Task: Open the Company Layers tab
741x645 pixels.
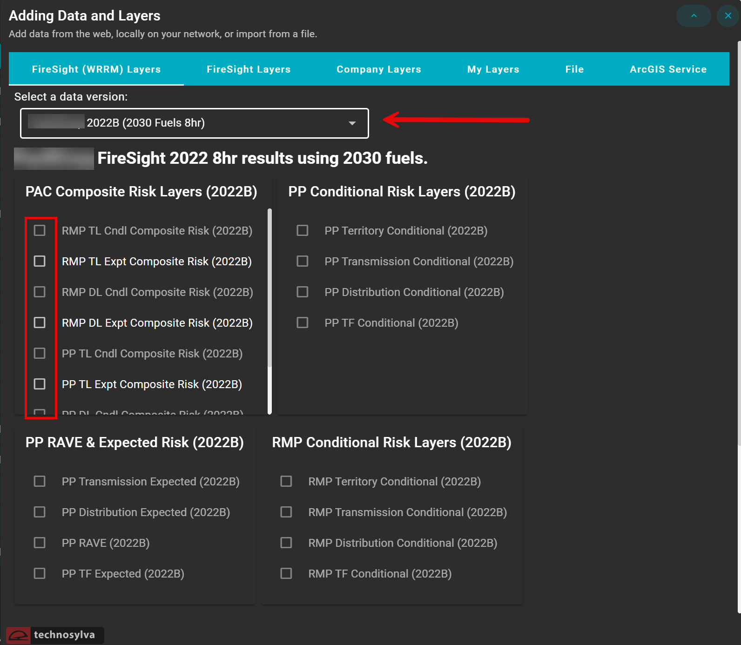Action: coord(378,69)
